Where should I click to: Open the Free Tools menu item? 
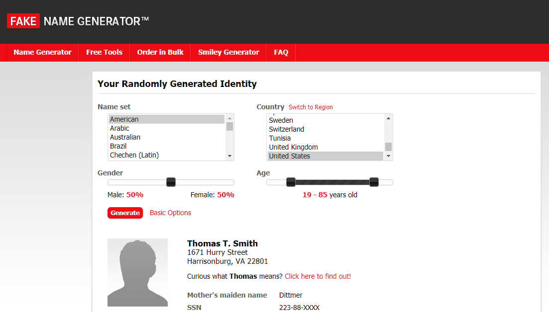coord(105,52)
